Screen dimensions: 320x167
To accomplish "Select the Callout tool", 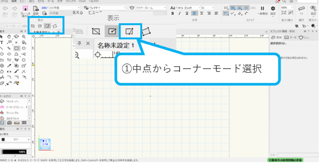I will pyautogui.click(x=9, y=43).
